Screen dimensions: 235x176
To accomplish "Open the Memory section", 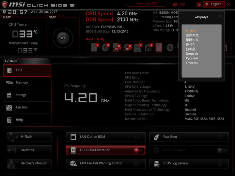I will pos(27,83).
